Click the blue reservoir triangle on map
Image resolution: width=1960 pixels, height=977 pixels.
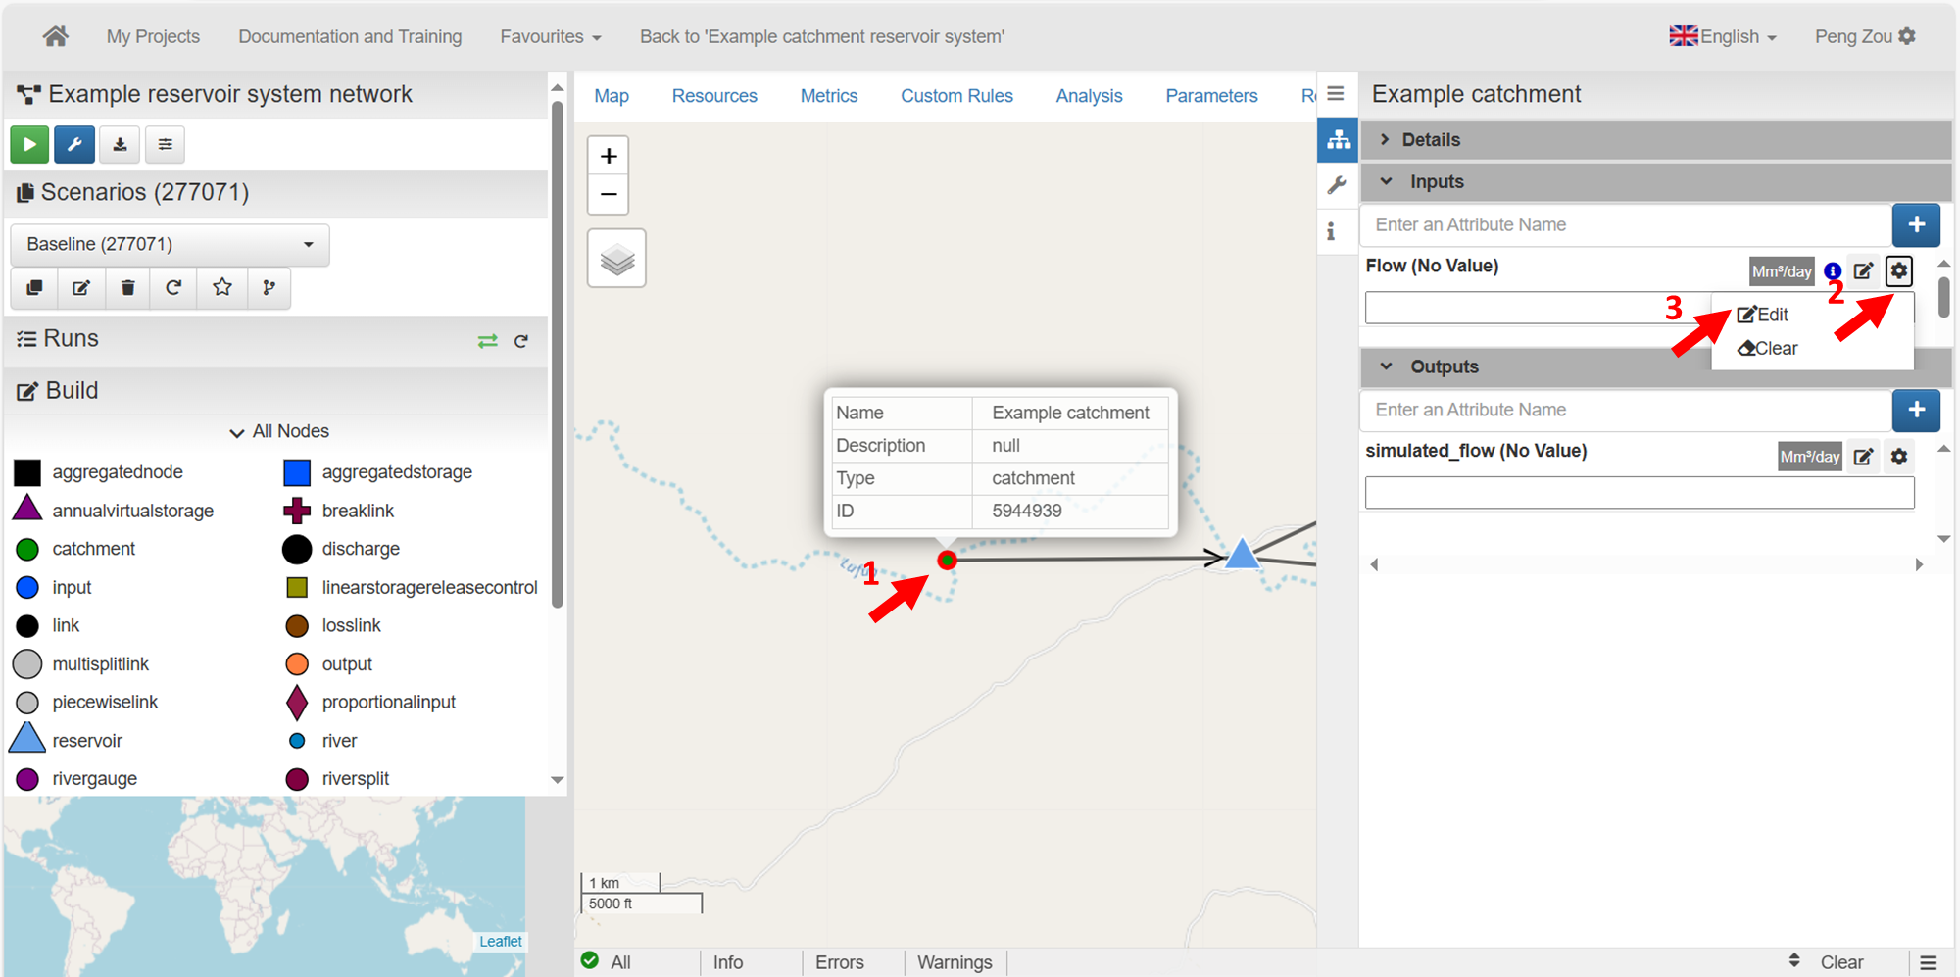[1242, 555]
